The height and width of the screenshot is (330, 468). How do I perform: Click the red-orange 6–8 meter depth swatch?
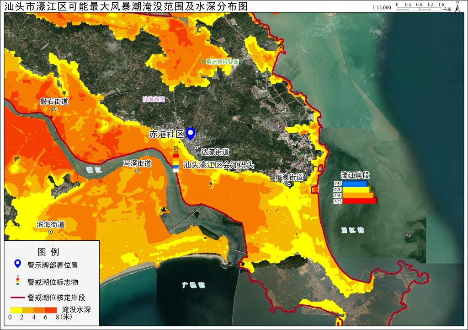point(51,310)
